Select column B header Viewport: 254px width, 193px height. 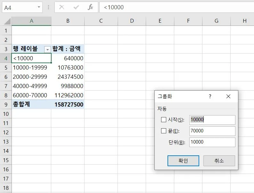pyautogui.click(x=68, y=21)
